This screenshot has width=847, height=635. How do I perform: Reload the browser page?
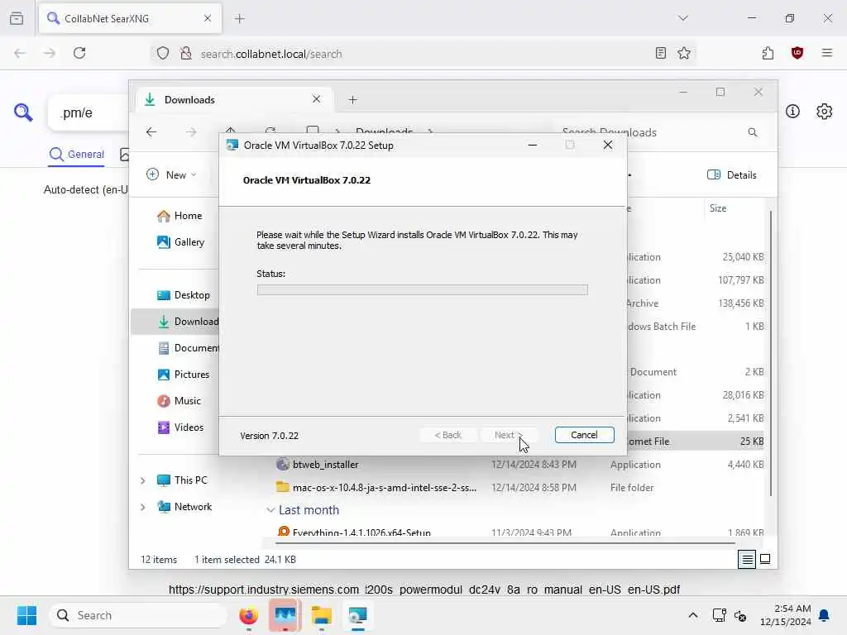79,53
